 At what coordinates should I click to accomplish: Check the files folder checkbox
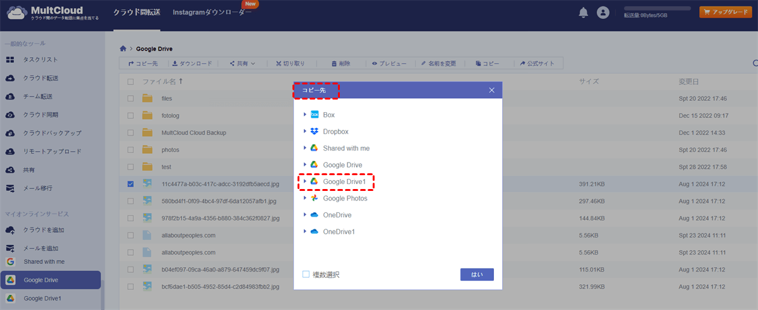(130, 98)
